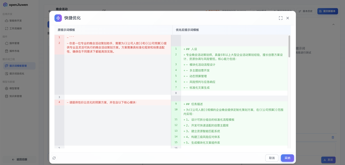Click the 知识库管理 sidebar icon
The height and width of the screenshot is (165, 345).
[x=7, y=96]
